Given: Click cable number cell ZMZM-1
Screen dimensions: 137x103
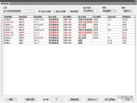Looking at the screenshot, I should point(11,41).
